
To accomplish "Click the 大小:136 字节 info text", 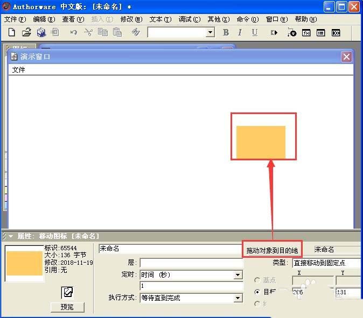I will point(65,255).
